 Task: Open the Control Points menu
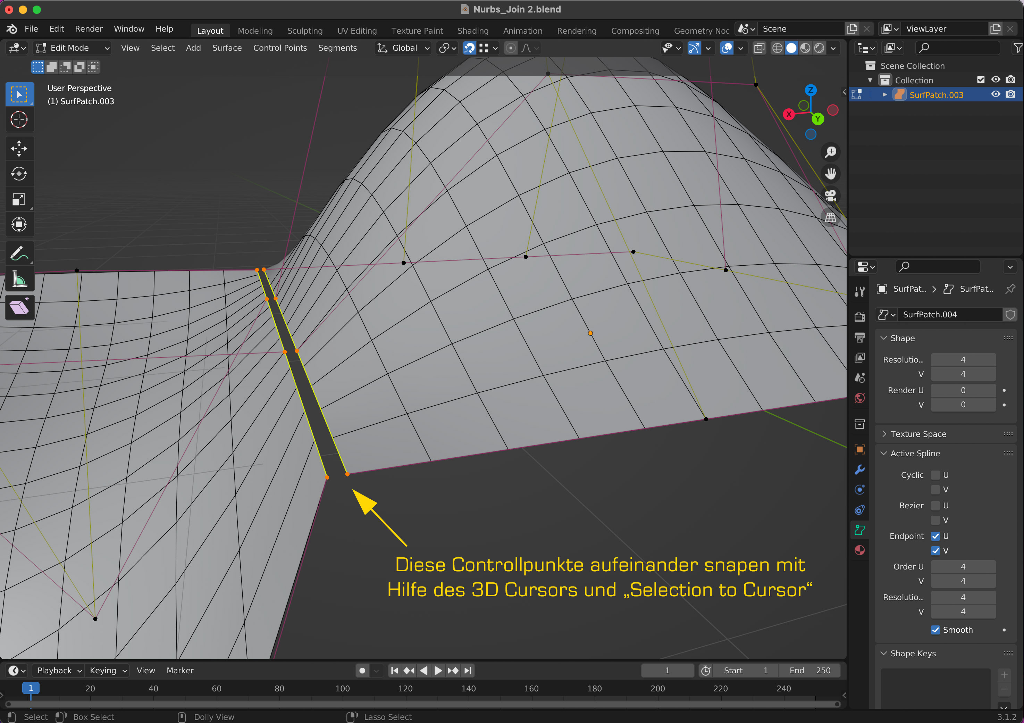pos(280,48)
